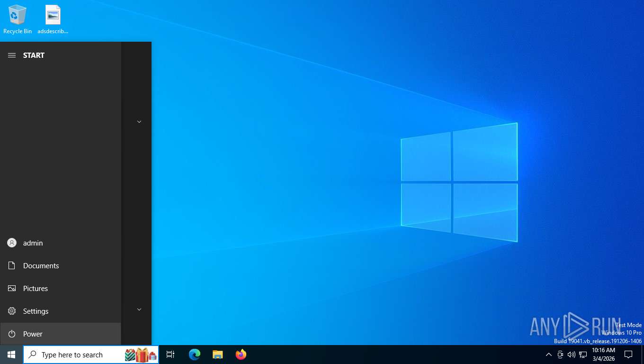
Task: Open Settings from Start menu
Action: point(61,311)
